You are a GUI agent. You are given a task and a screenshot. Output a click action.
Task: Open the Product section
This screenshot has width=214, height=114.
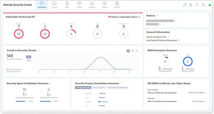[x=92, y=5]
